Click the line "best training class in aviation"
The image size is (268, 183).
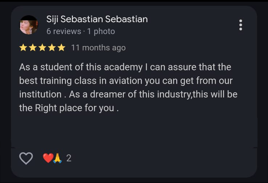[126, 81]
